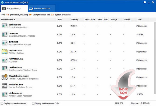156x106 pixels.
Task: Select the vmtoolsd.exe VMware icon
Action: point(5,86)
